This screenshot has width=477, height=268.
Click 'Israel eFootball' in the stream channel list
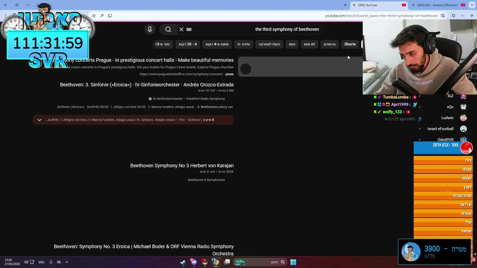pos(440,129)
